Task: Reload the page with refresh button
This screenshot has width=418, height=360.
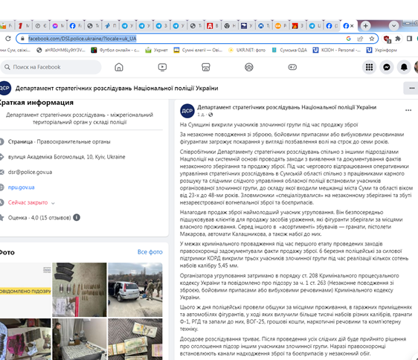Action: [x=8, y=39]
